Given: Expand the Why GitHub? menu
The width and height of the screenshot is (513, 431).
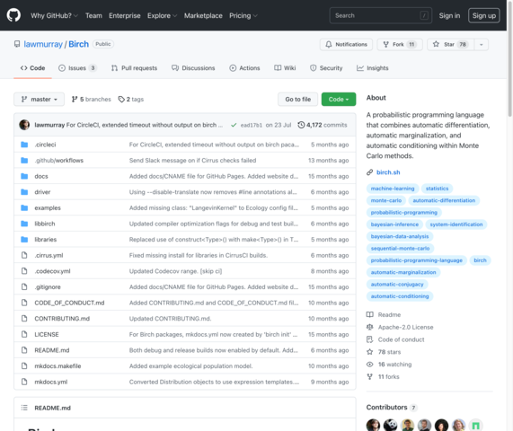Looking at the screenshot, I should 54,15.
